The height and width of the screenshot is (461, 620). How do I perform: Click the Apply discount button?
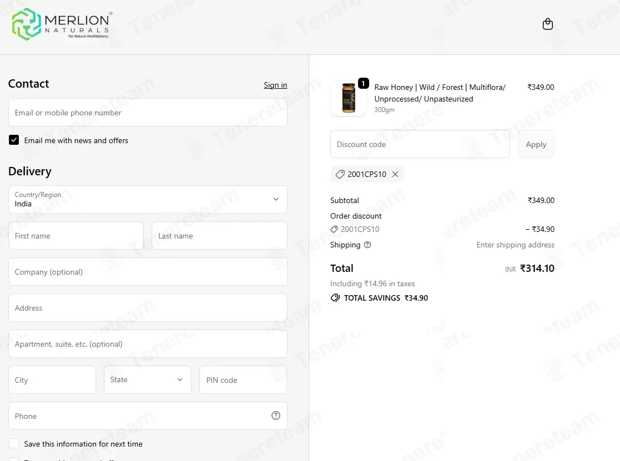point(536,144)
